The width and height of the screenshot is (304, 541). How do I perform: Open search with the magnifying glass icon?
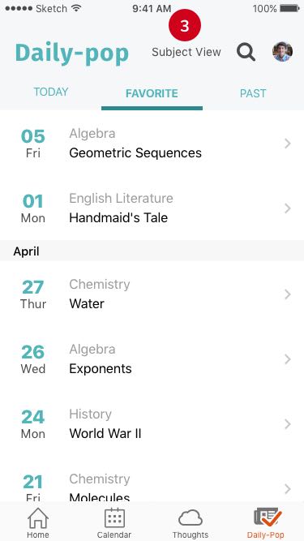(x=246, y=53)
